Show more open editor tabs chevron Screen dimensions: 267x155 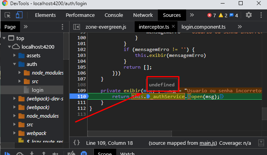[x=240, y=27]
